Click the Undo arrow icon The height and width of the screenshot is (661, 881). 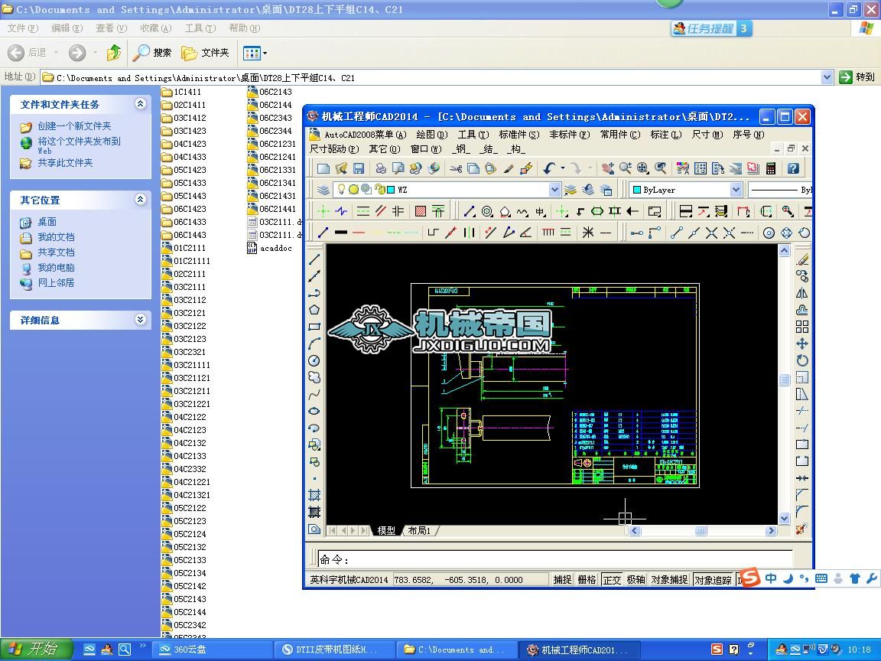coord(549,168)
